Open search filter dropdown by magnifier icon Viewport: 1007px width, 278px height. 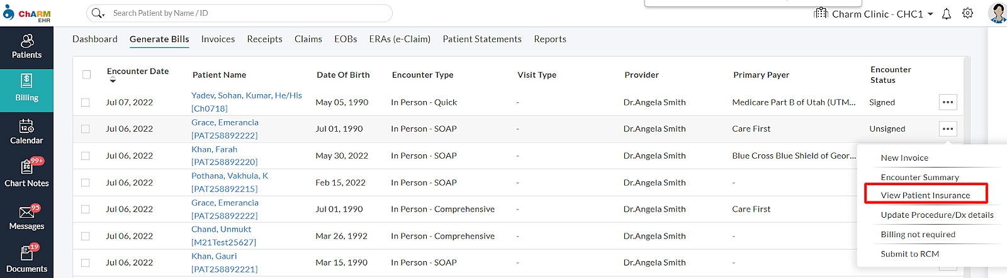click(x=98, y=13)
